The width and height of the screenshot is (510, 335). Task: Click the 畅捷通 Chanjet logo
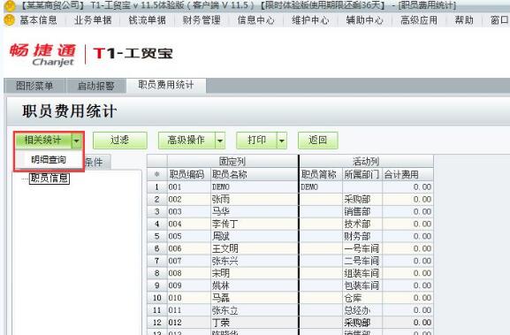point(43,54)
